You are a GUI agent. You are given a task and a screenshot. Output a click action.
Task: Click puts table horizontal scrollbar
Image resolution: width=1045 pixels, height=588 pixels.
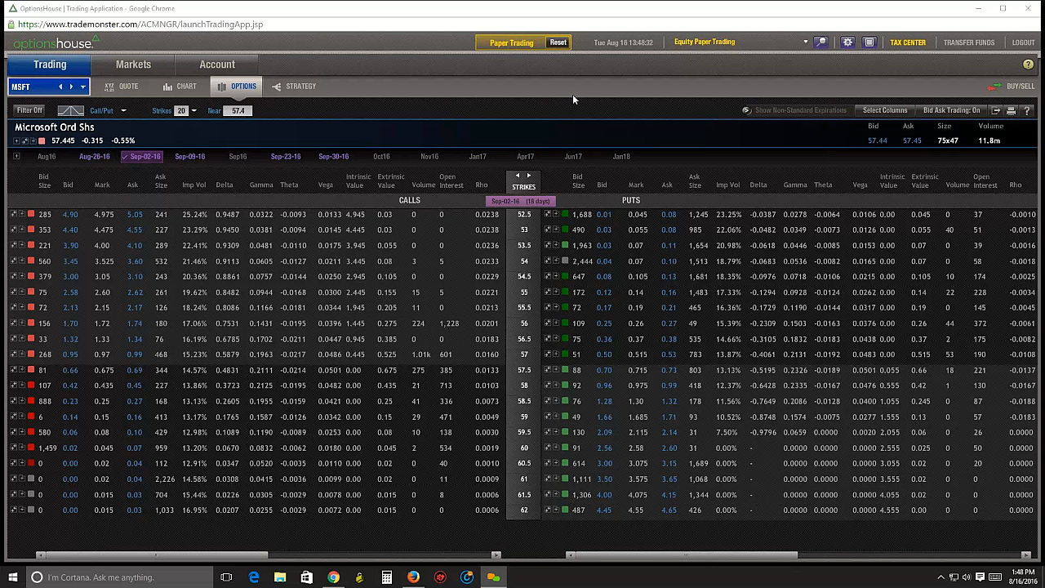pos(686,555)
